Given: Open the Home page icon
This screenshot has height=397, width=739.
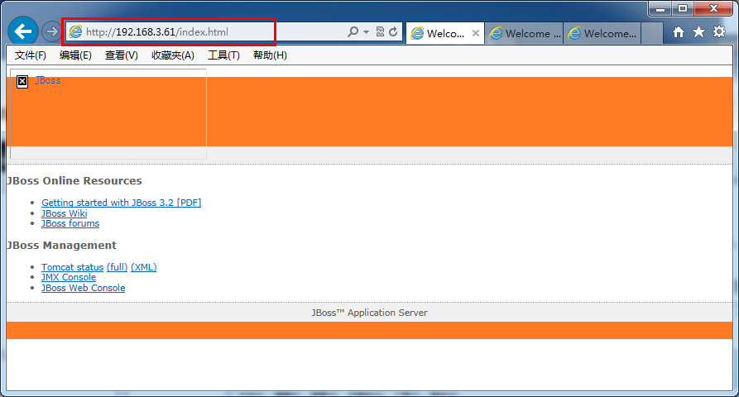Looking at the screenshot, I should 679,32.
